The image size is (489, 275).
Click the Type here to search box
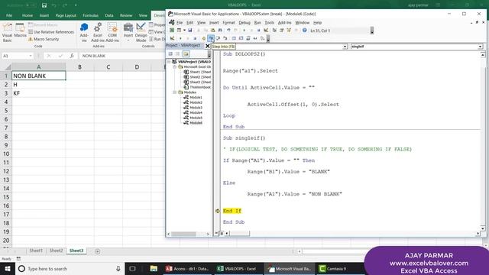coord(70,268)
